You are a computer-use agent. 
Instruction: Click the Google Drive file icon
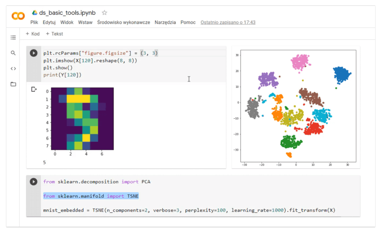click(x=34, y=13)
